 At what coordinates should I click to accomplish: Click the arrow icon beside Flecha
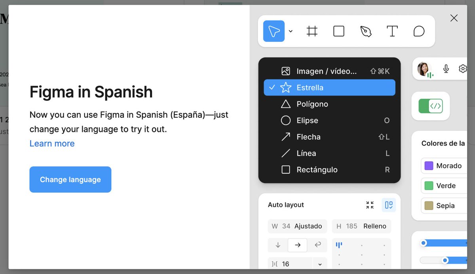tap(286, 137)
